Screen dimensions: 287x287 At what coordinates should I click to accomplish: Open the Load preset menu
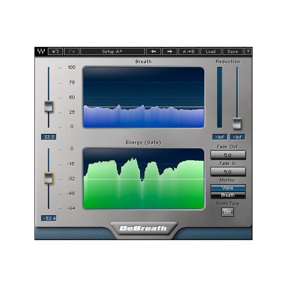coord(210,51)
